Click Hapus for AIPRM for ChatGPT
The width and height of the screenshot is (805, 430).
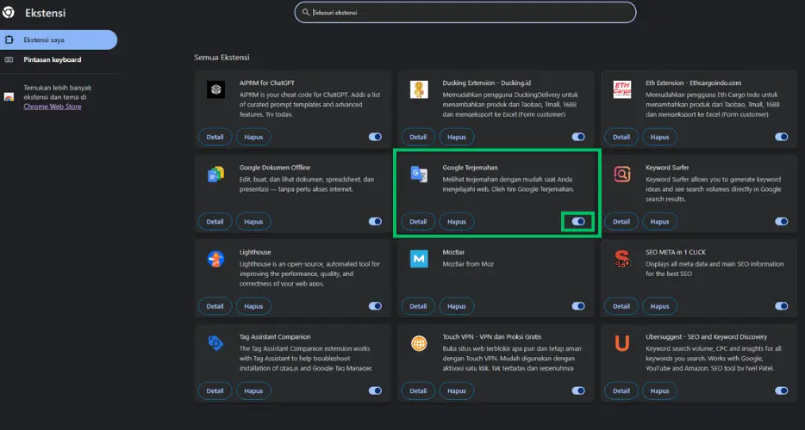[253, 137]
